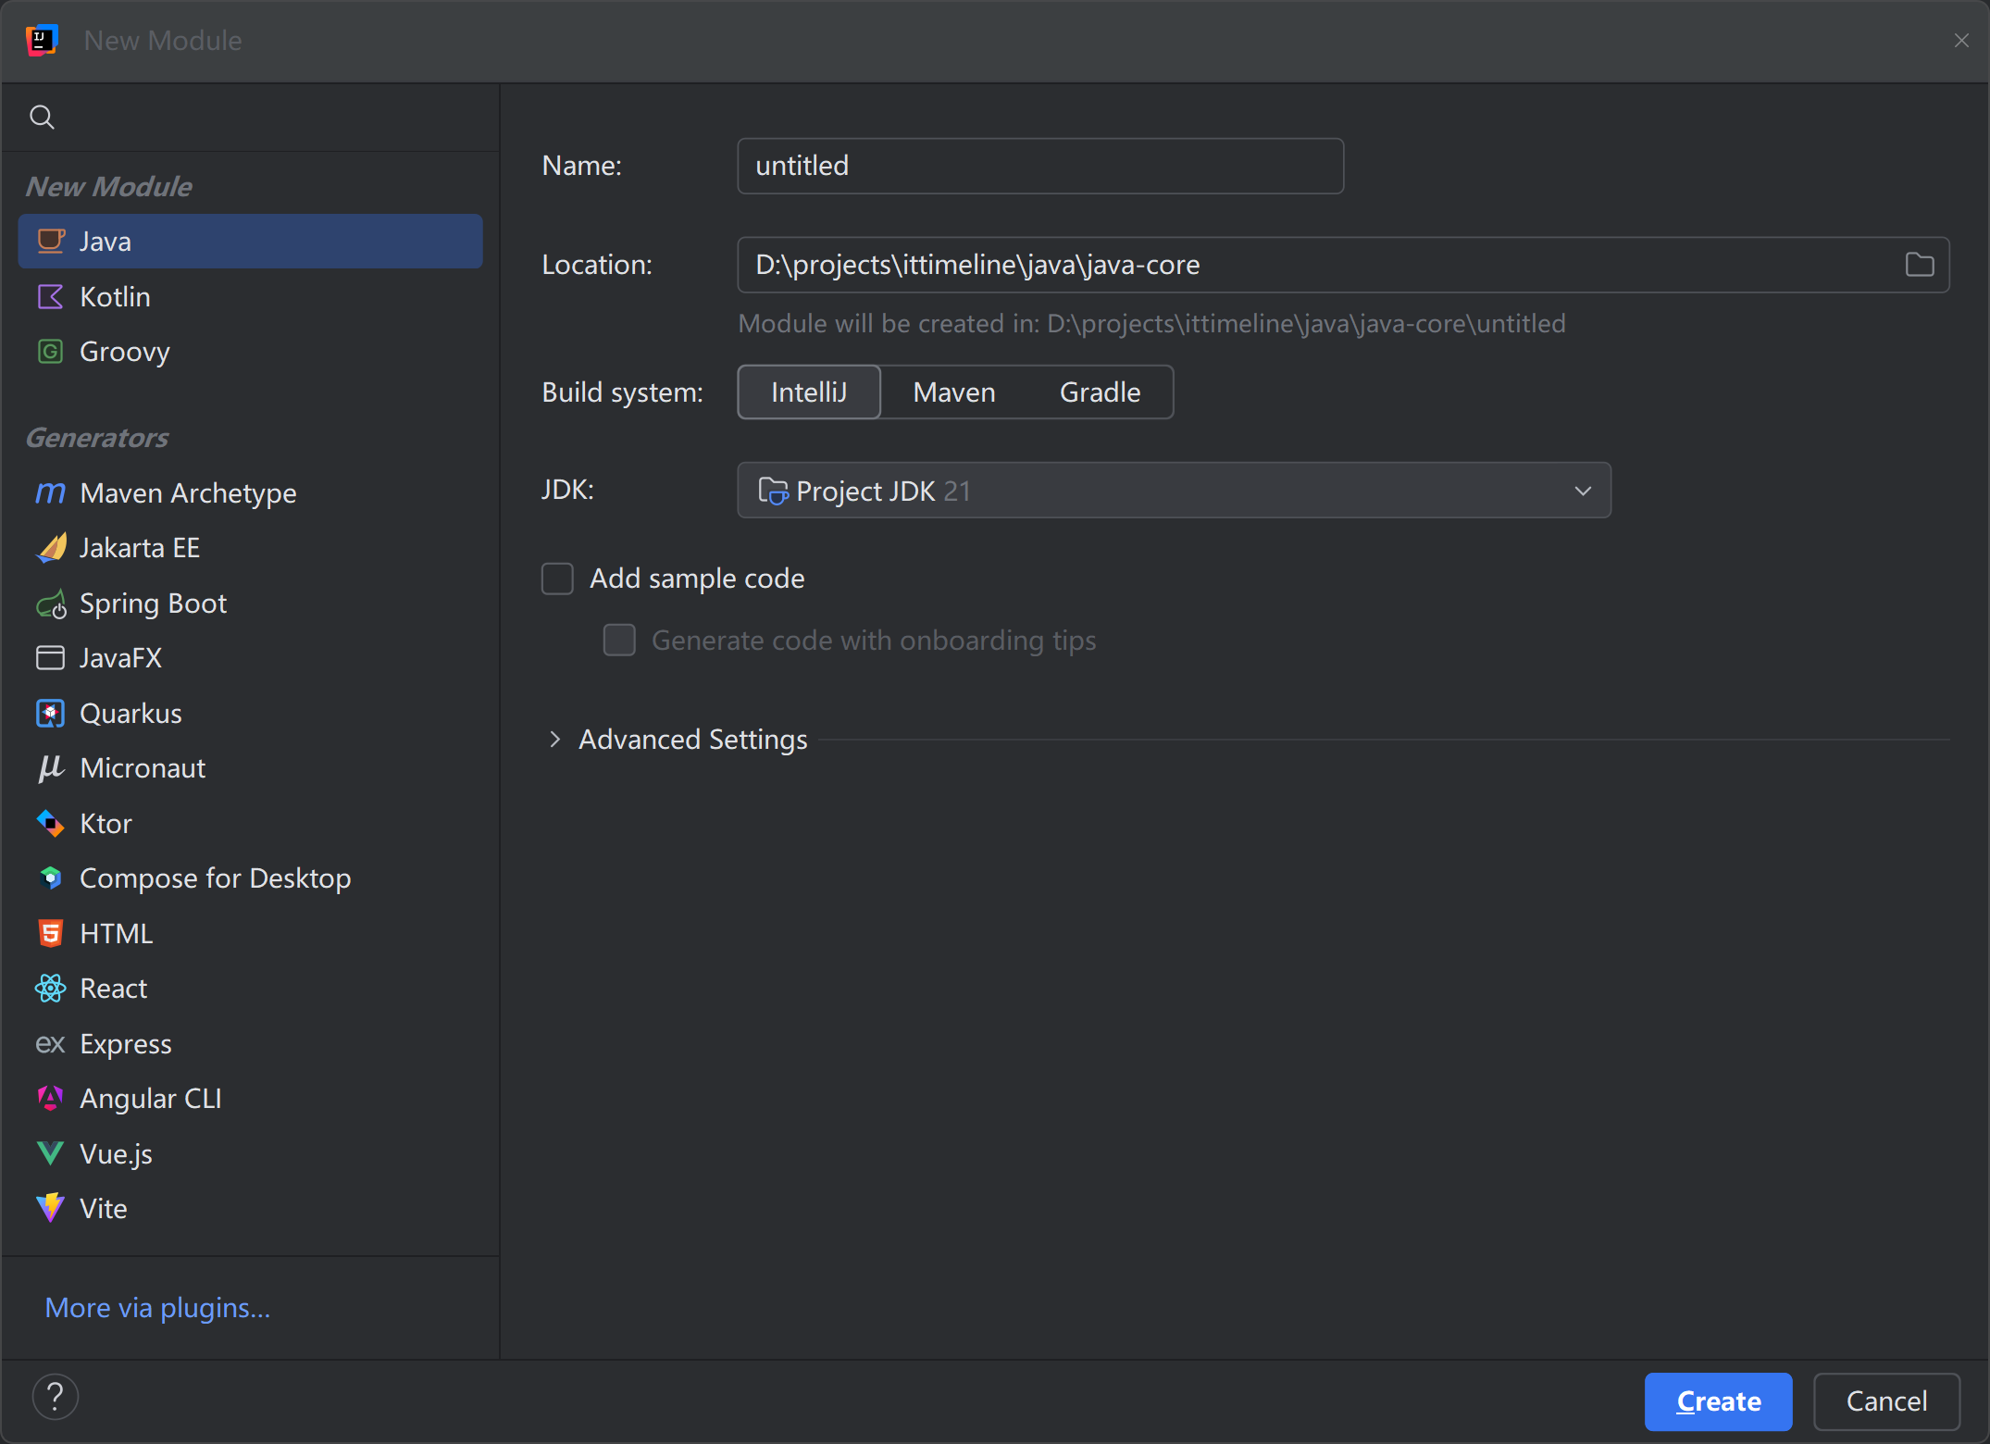This screenshot has height=1444, width=1990.
Task: Select the Ktor generator icon
Action: (50, 824)
